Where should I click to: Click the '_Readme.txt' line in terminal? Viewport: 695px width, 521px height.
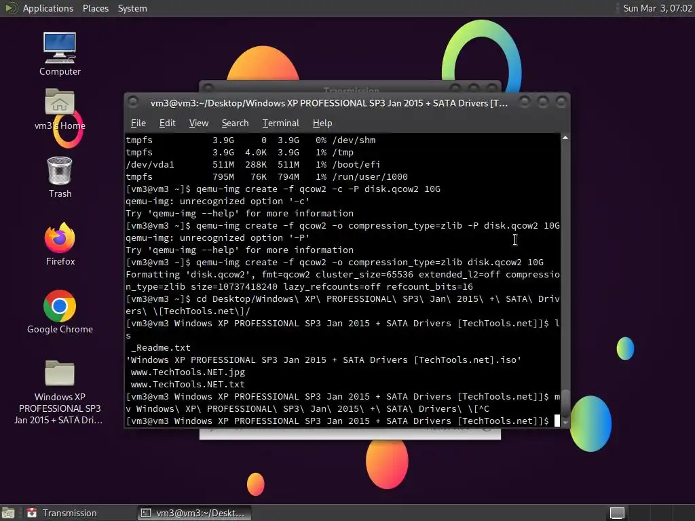pyautogui.click(x=160, y=348)
